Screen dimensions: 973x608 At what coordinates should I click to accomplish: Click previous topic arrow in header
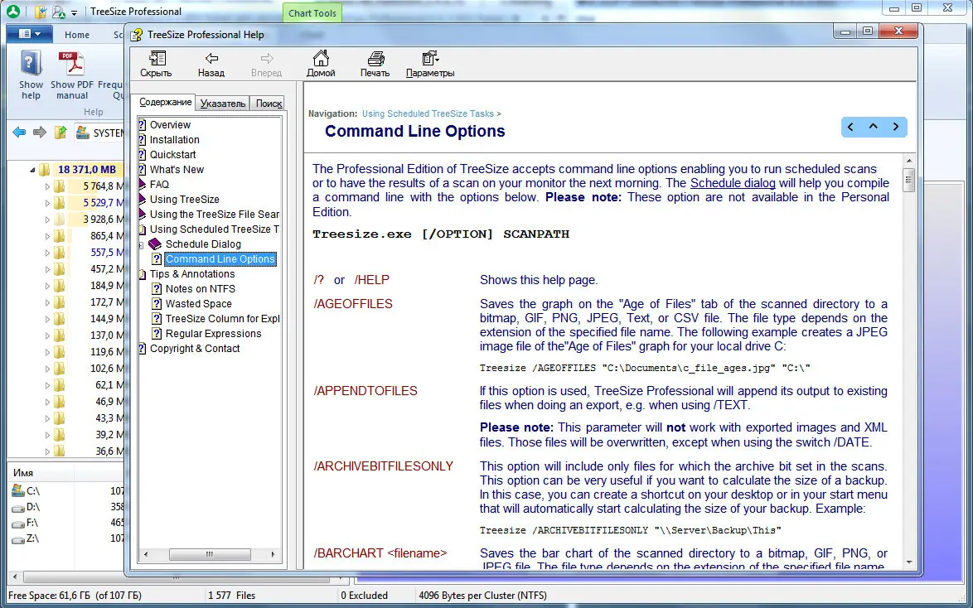click(851, 127)
